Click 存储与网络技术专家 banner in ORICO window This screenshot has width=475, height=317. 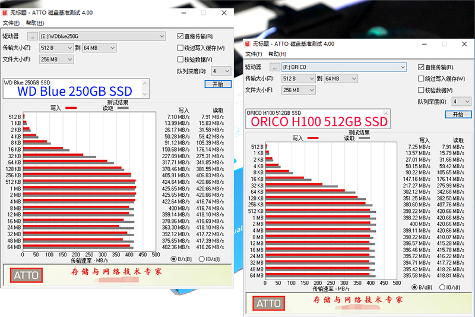pos(358,300)
